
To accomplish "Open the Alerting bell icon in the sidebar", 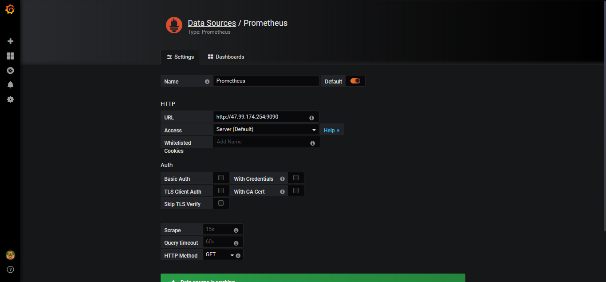I will pyautogui.click(x=10, y=85).
